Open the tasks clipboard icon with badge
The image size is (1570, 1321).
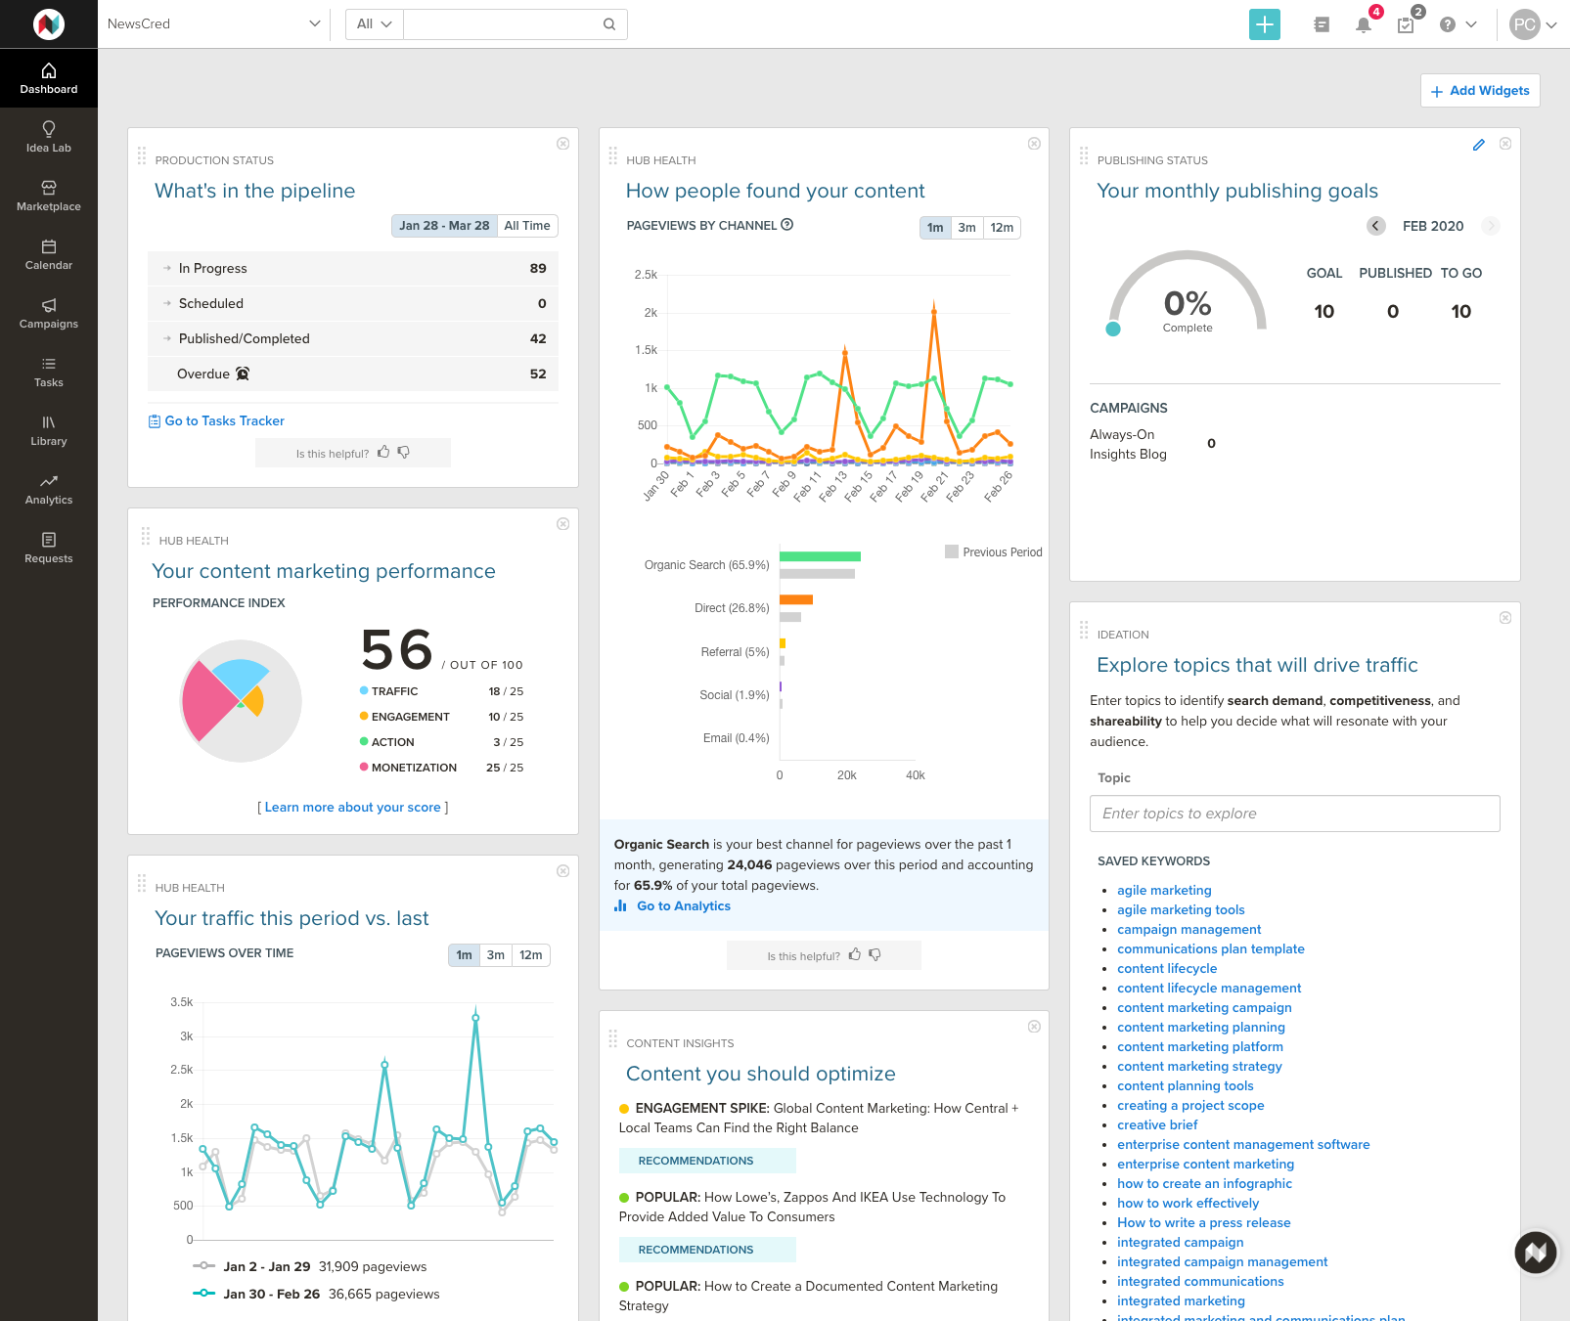1406,24
